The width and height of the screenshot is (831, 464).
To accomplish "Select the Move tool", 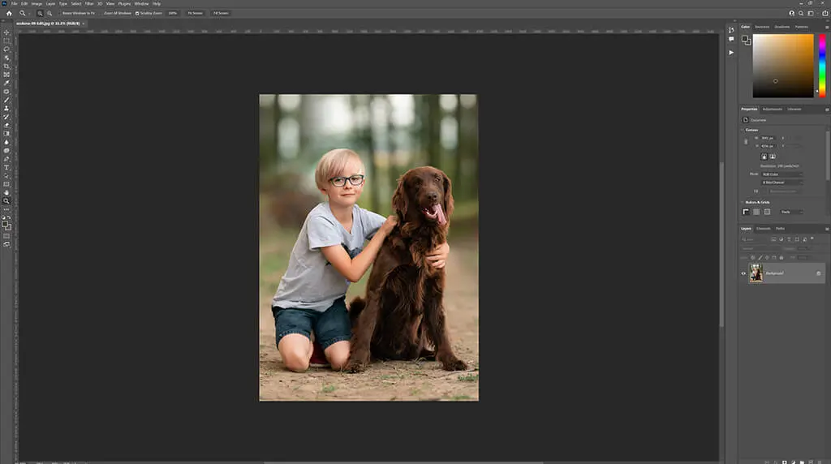I will (6, 32).
